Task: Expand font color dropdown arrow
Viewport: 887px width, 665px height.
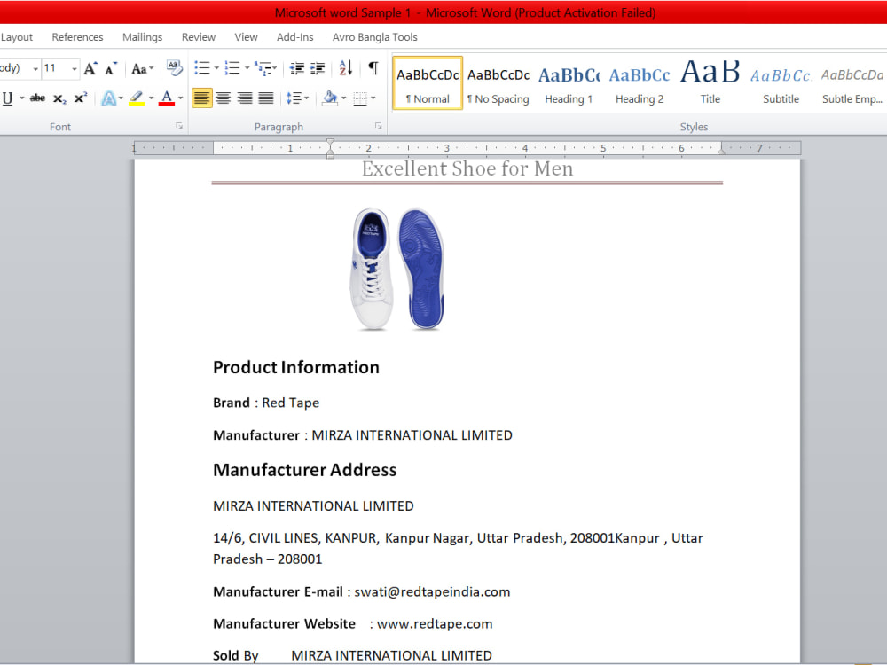Action: tap(180, 98)
